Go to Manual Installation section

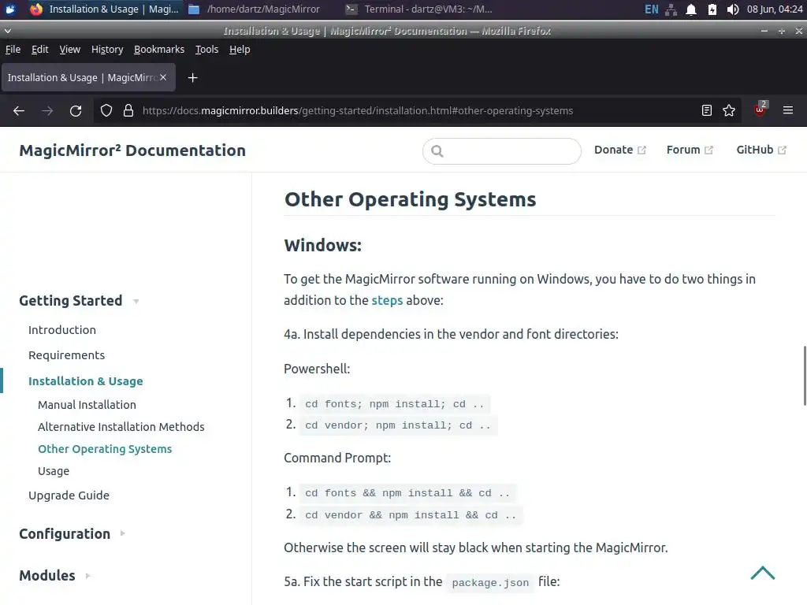pos(87,405)
